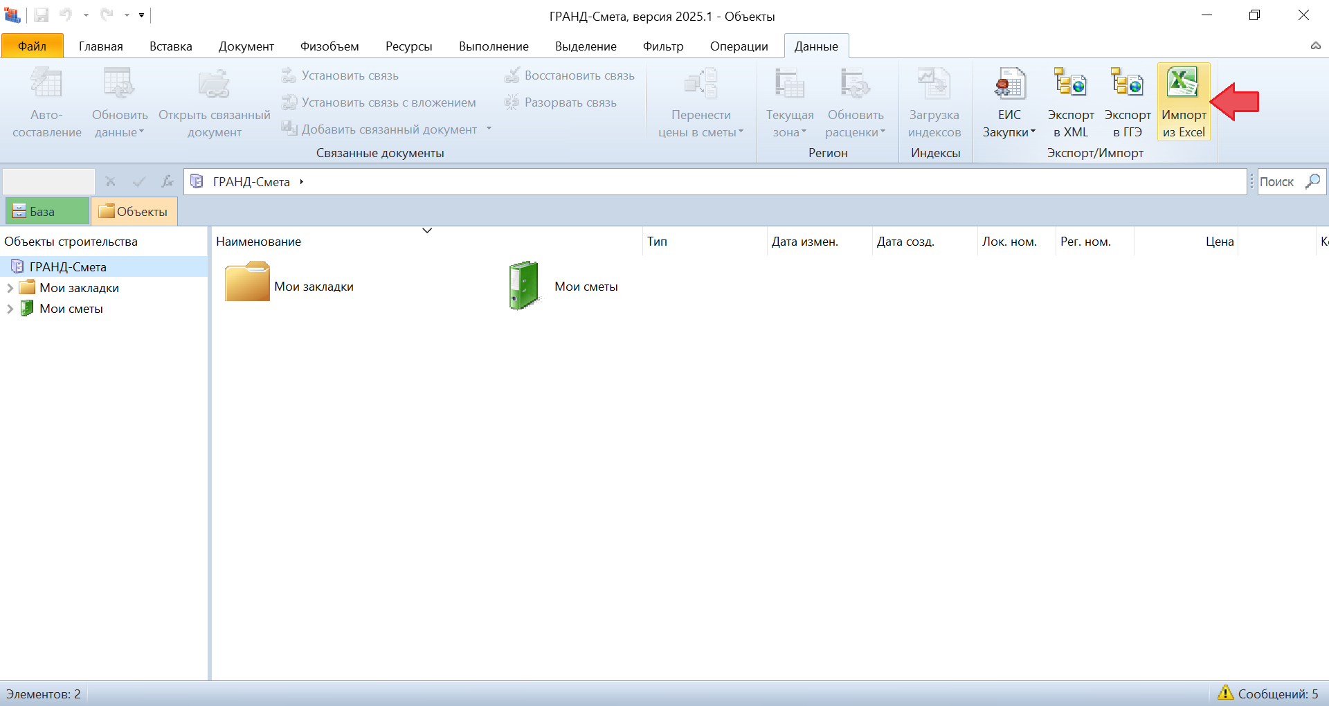Click Установить связь с вложением
1329x706 pixels.
pos(379,102)
